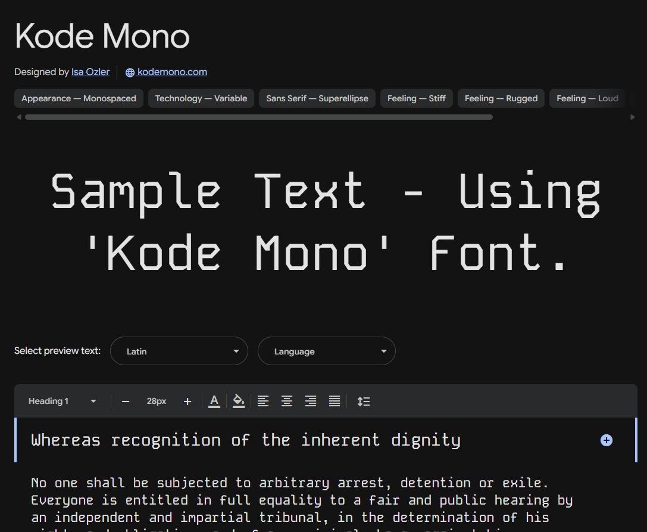
Task: Click the large 'Sample Text - Using' preview
Action: click(326, 222)
